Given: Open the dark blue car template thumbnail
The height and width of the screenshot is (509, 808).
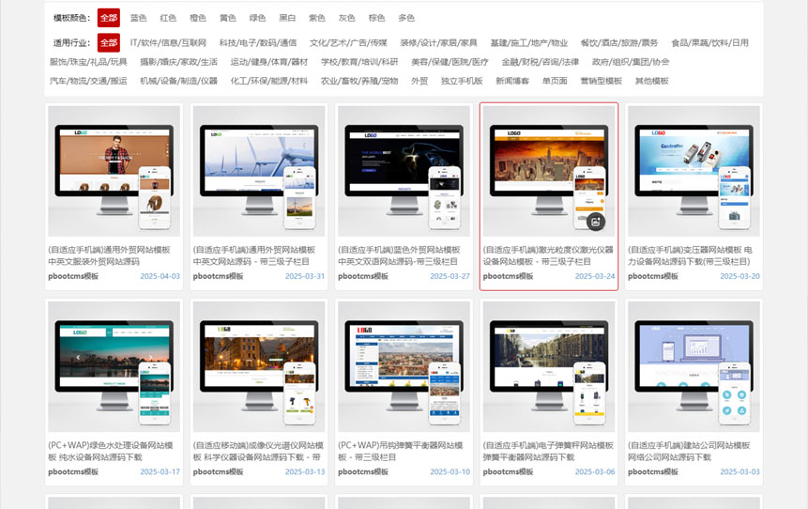Looking at the screenshot, I should point(404,171).
